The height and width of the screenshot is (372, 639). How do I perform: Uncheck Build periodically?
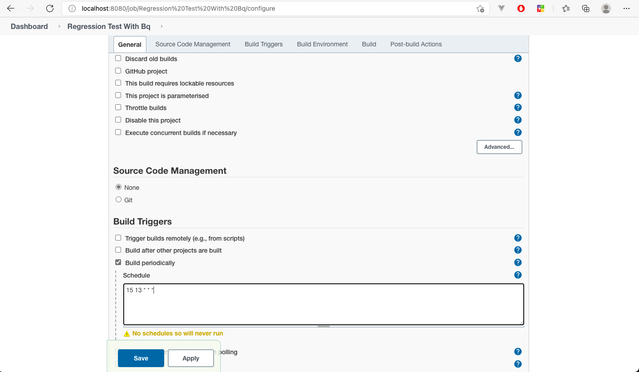118,262
